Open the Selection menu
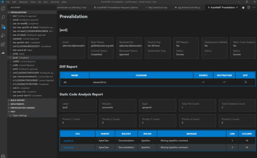The image size is (257, 158). 23,2
